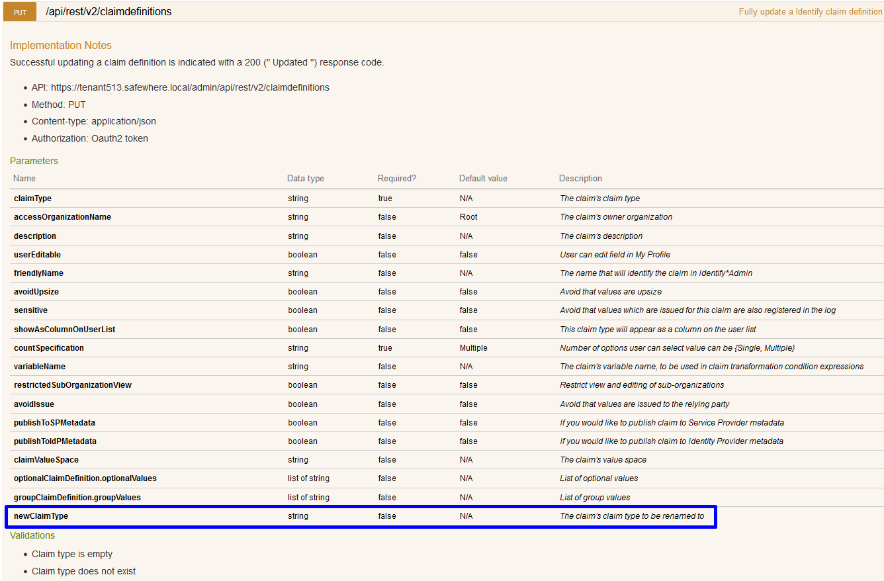Select the highlighted newClaimType parameter
This screenshot has width=884, height=581.
[41, 516]
